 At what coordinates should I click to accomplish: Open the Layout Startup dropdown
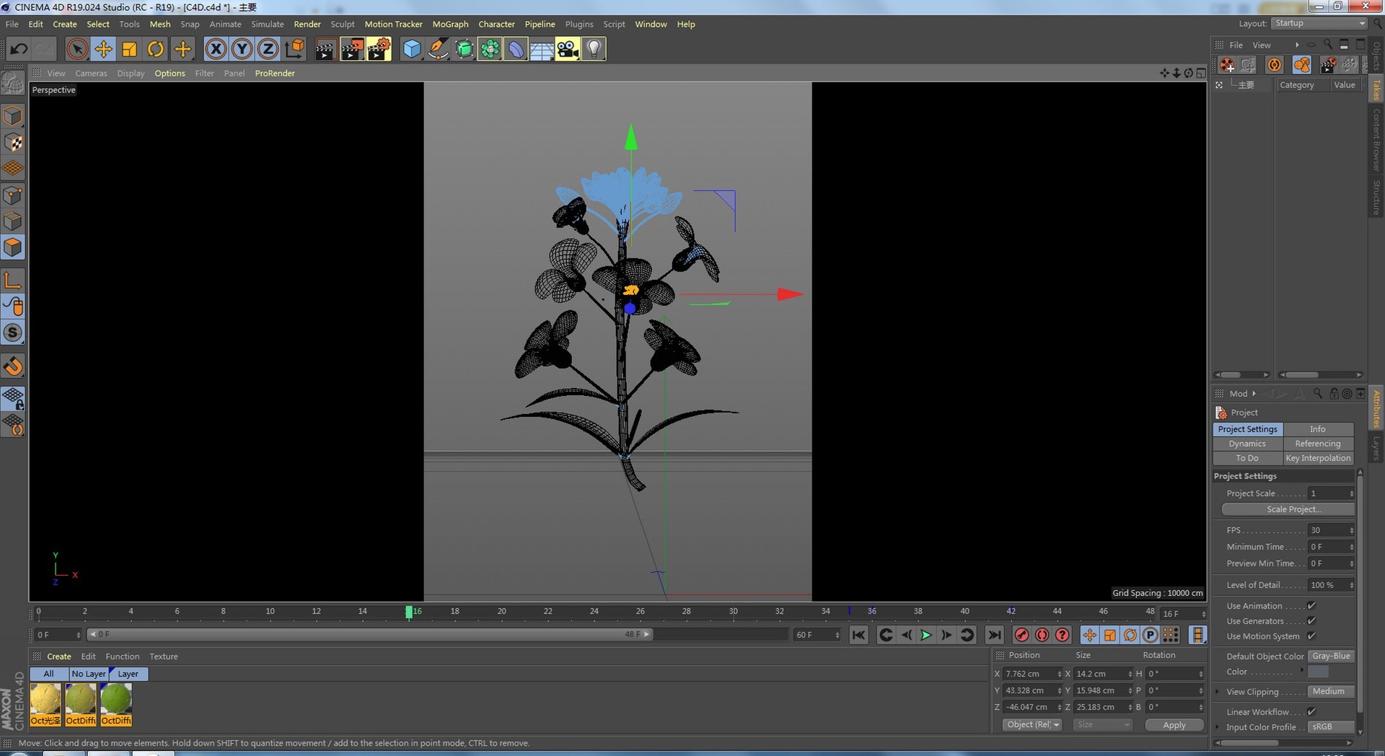(x=1319, y=23)
